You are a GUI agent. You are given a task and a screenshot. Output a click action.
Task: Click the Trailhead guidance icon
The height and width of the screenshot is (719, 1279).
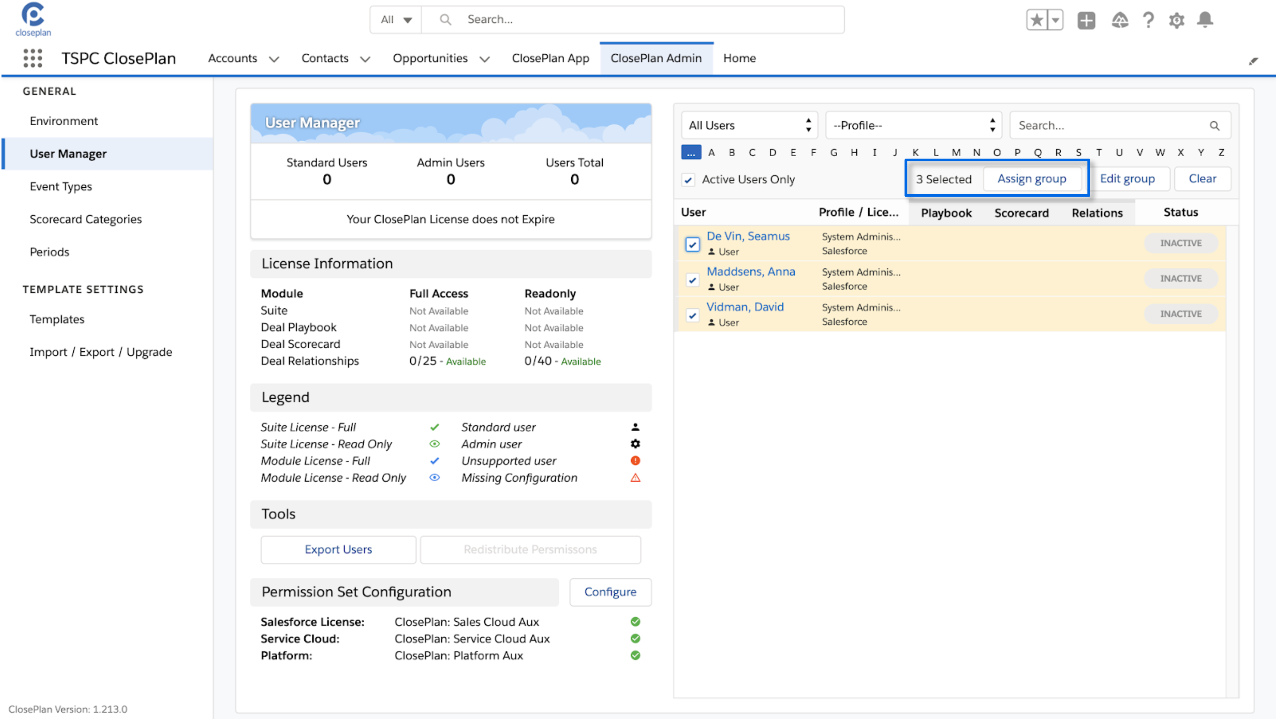pos(1119,20)
